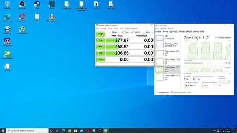Click the Cortana circle on taskbar
This screenshot has height=133, width=237.
click(51, 130)
